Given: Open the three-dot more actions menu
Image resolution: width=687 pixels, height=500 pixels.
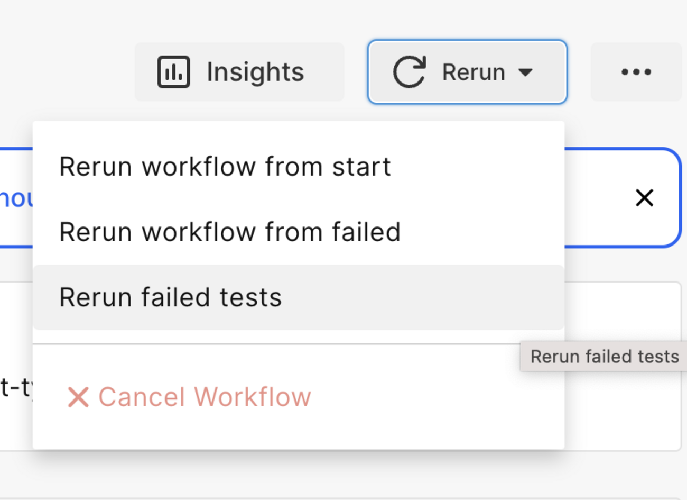Looking at the screenshot, I should 636,72.
